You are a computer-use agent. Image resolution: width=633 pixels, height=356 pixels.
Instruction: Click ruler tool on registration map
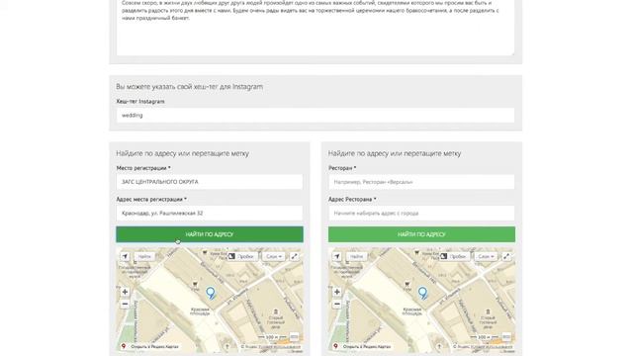[294, 336]
